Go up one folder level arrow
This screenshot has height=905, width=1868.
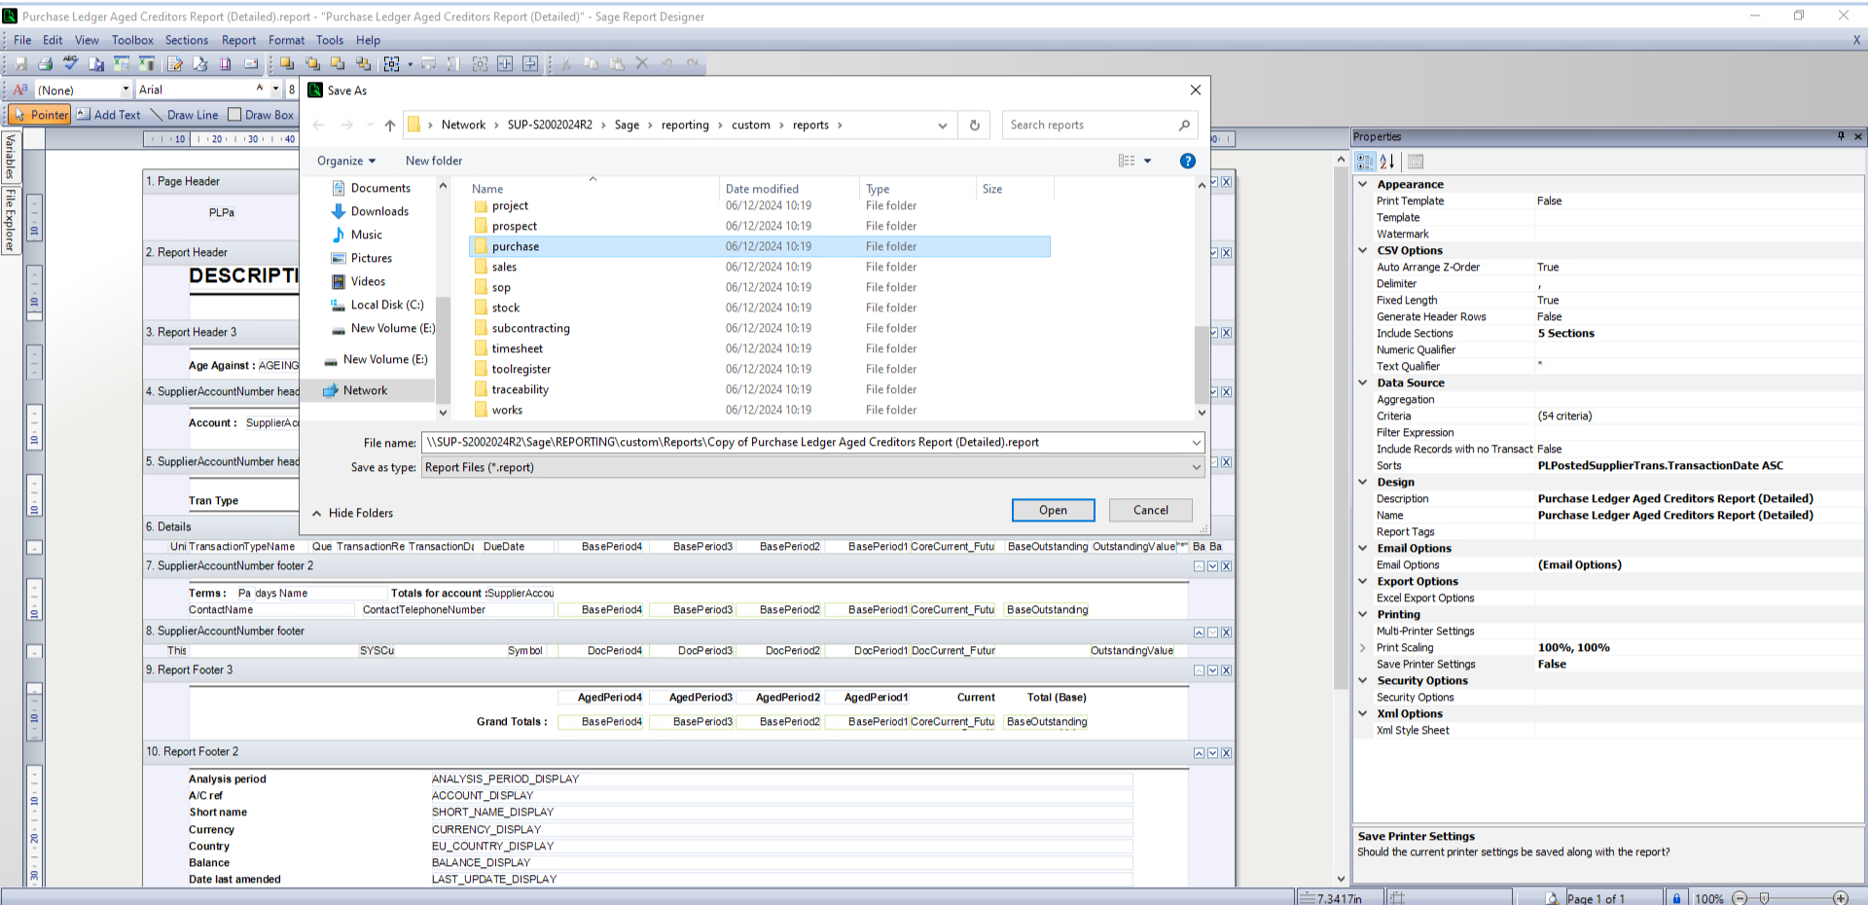(x=390, y=125)
